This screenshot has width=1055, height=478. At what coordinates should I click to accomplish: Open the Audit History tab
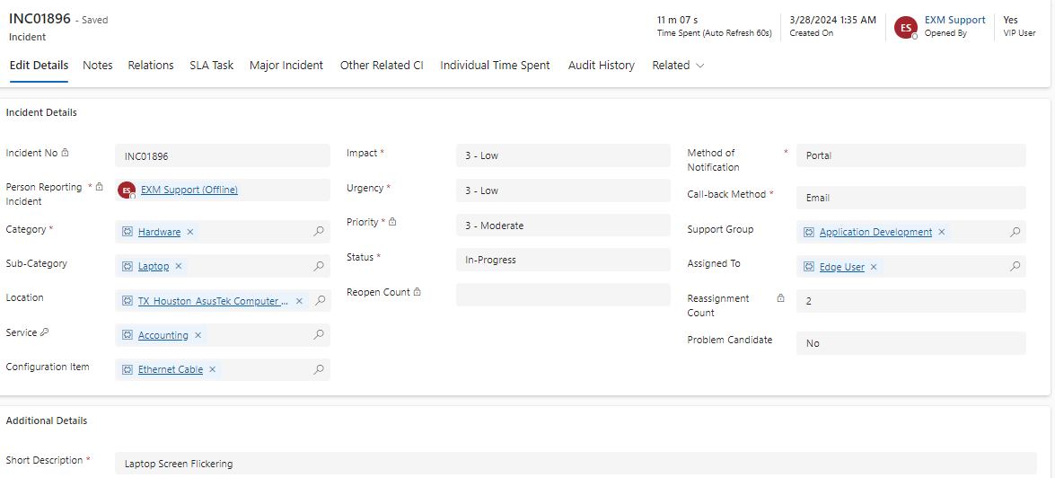pos(601,66)
